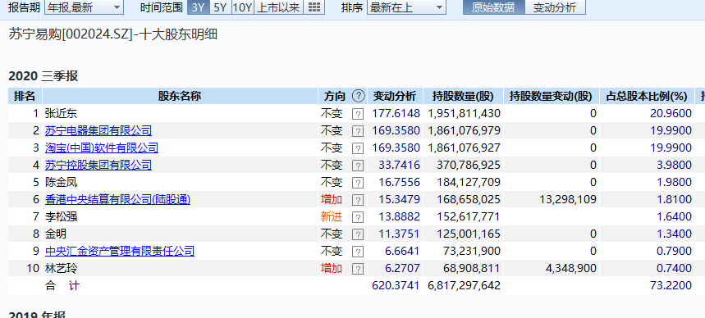Screen dimensions: 705x318
Task: Click the shareholder name 张近东
Action: pyautogui.click(x=62, y=114)
